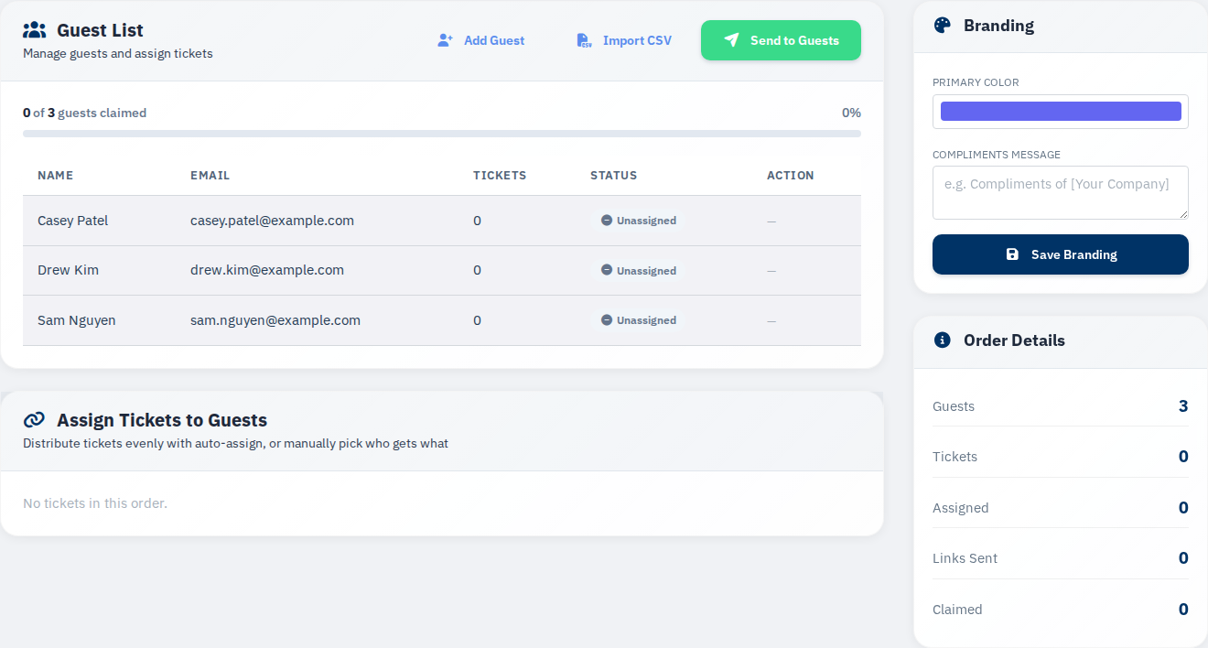This screenshot has width=1208, height=648.
Task: Click the Claimed row in Order Details
Action: [x=1061, y=610]
